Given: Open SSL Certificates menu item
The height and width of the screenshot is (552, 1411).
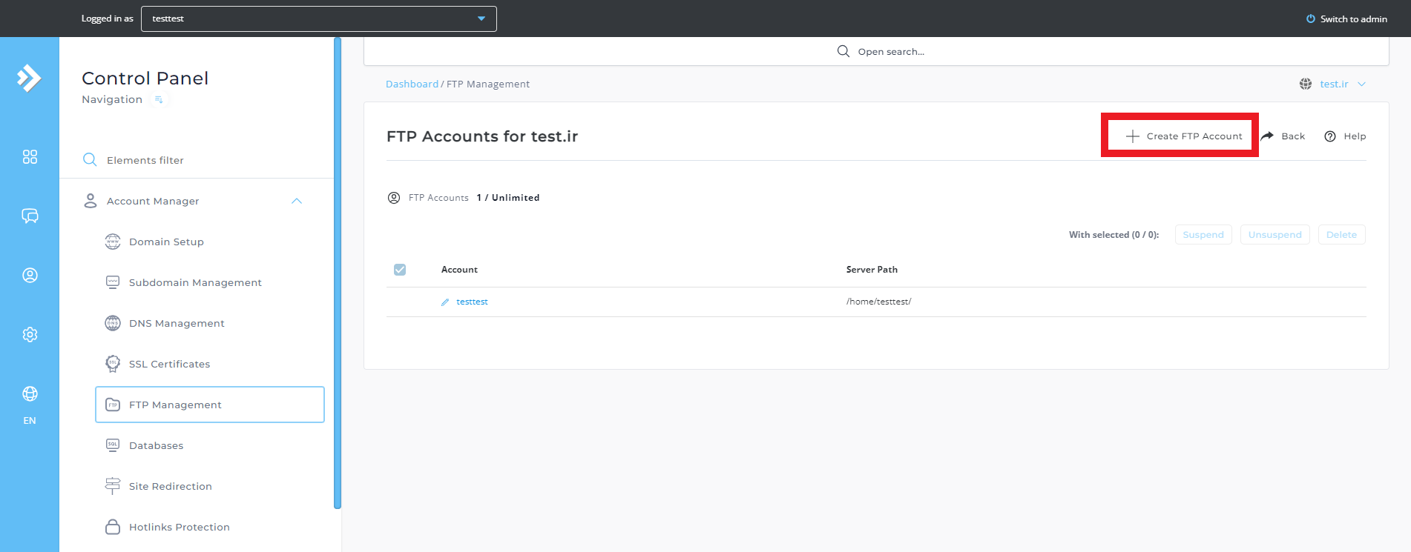Looking at the screenshot, I should click(169, 365).
